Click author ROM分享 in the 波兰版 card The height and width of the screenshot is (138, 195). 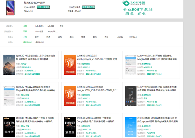[85, 126]
